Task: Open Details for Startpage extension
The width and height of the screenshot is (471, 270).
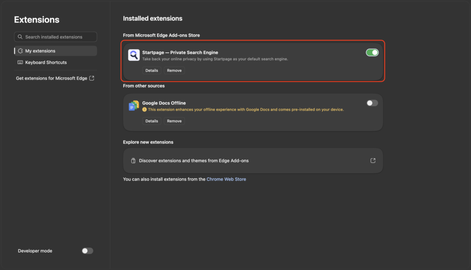Action: (x=152, y=71)
